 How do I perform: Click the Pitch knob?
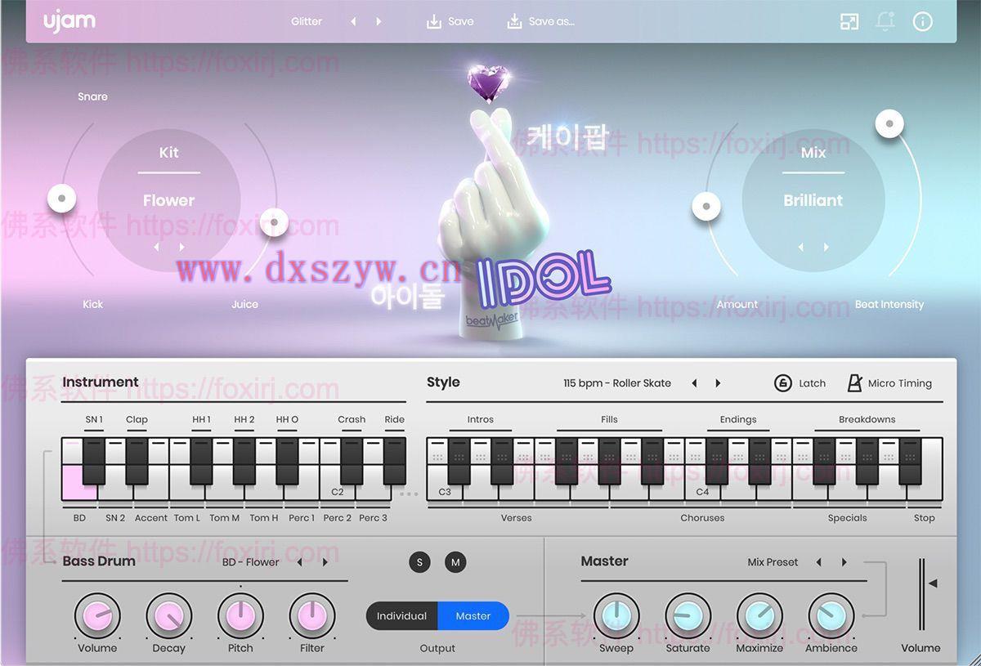tap(240, 616)
